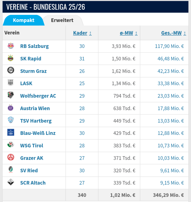
Task: Select the Wolfsberger AC crest icon
Action: [11, 96]
